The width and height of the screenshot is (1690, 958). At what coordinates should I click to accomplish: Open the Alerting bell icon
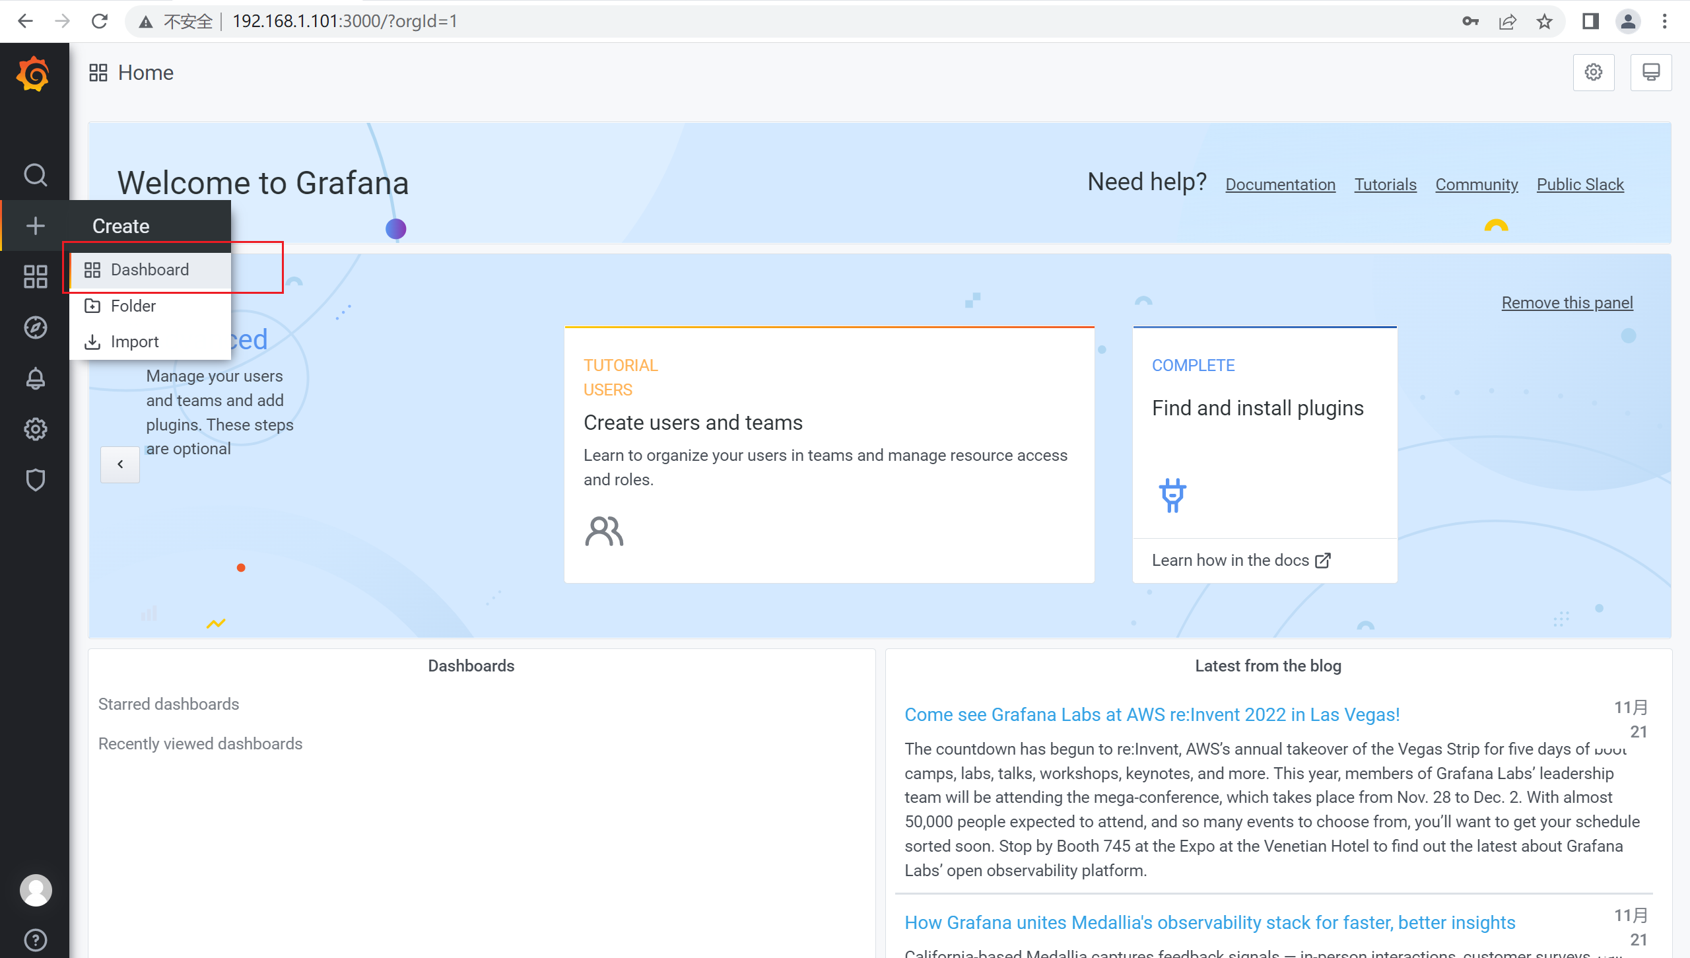[x=35, y=378]
